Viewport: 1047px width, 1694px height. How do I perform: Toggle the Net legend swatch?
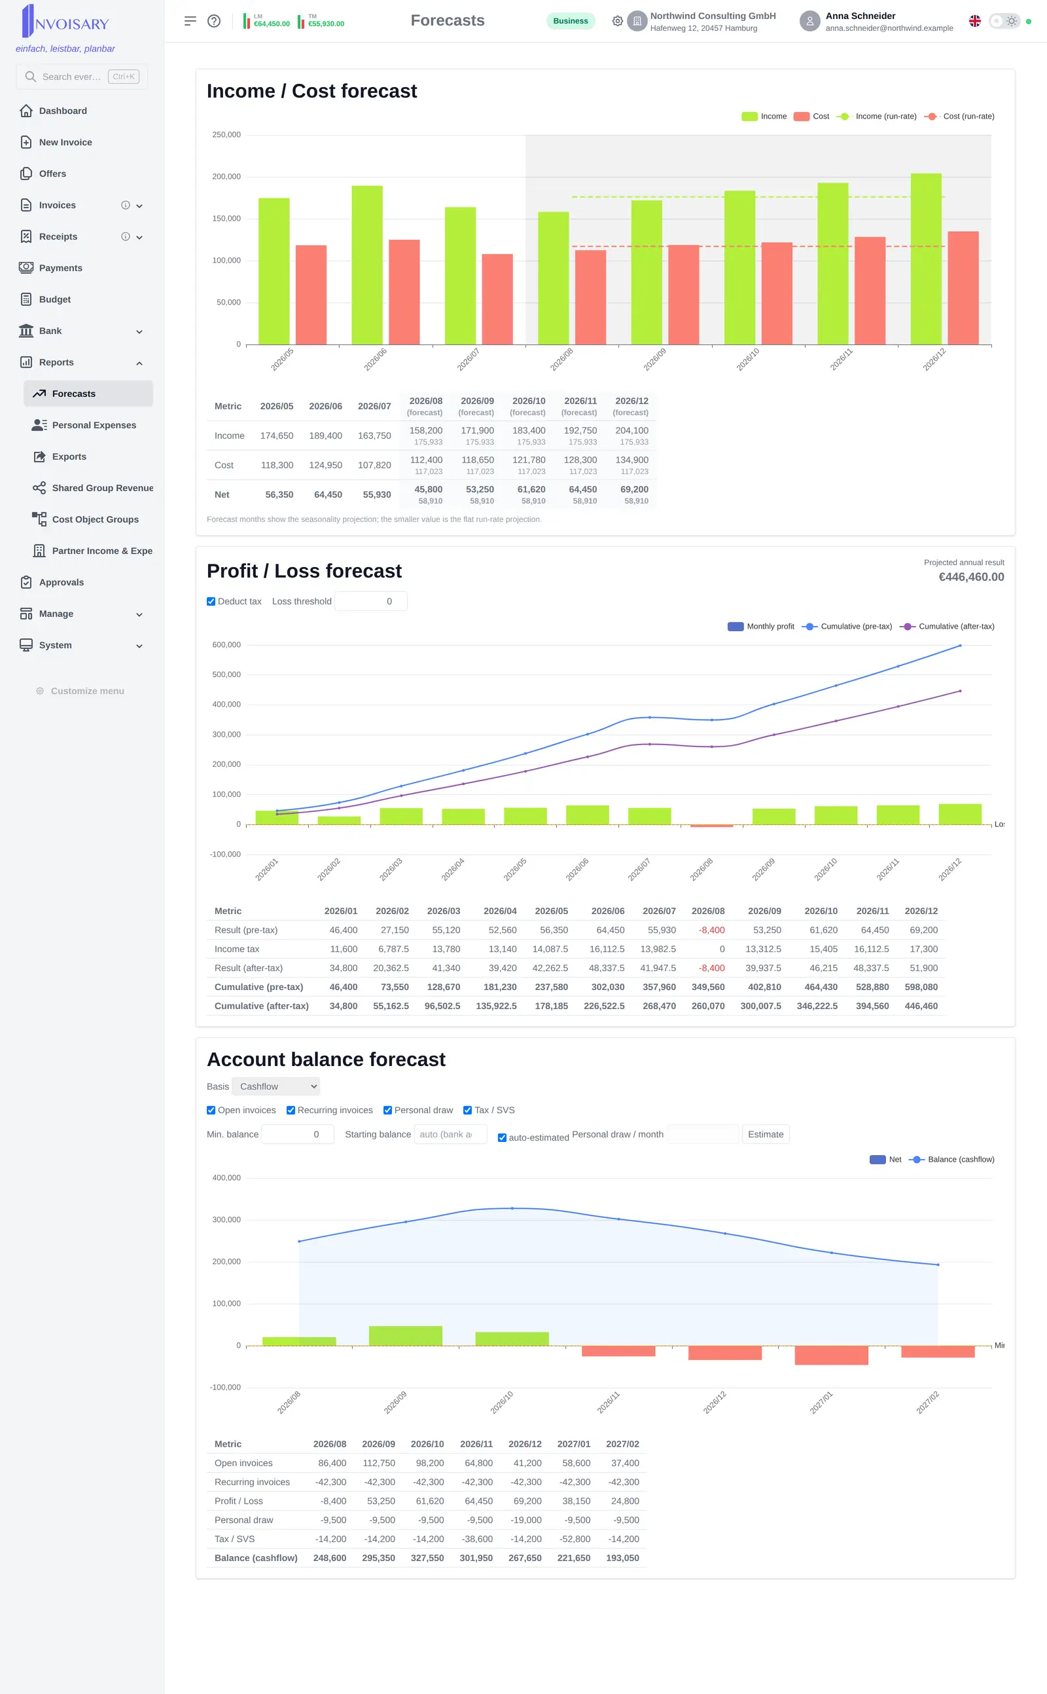pos(878,1159)
